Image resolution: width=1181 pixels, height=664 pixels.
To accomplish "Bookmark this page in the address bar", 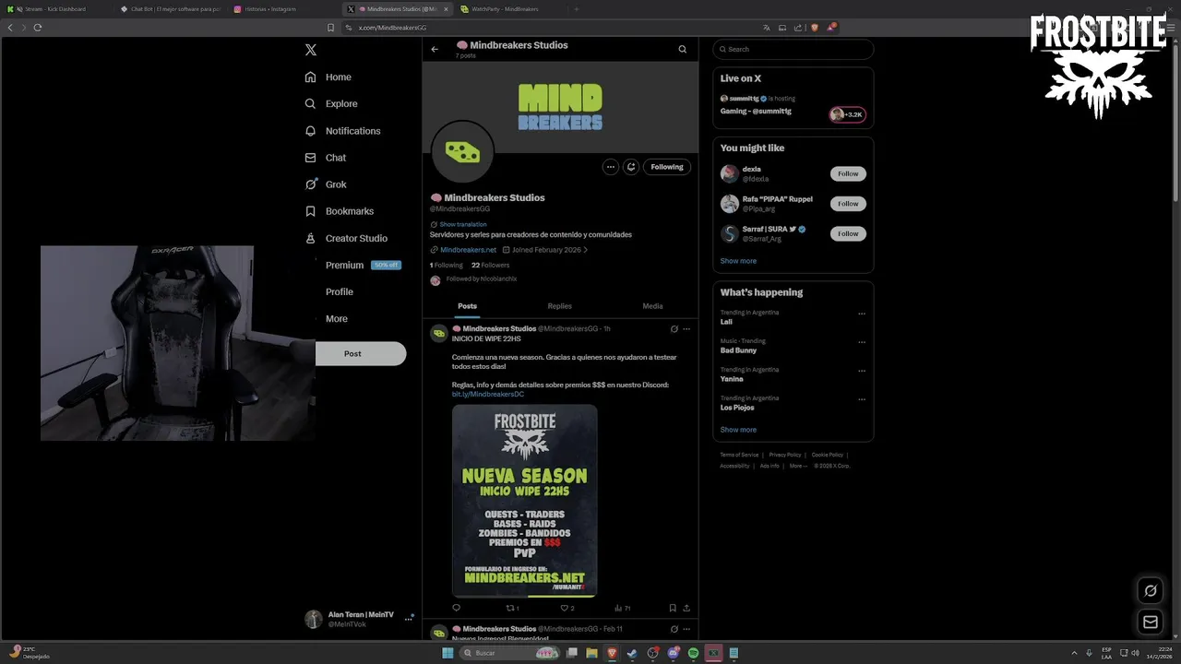I will click(x=331, y=28).
